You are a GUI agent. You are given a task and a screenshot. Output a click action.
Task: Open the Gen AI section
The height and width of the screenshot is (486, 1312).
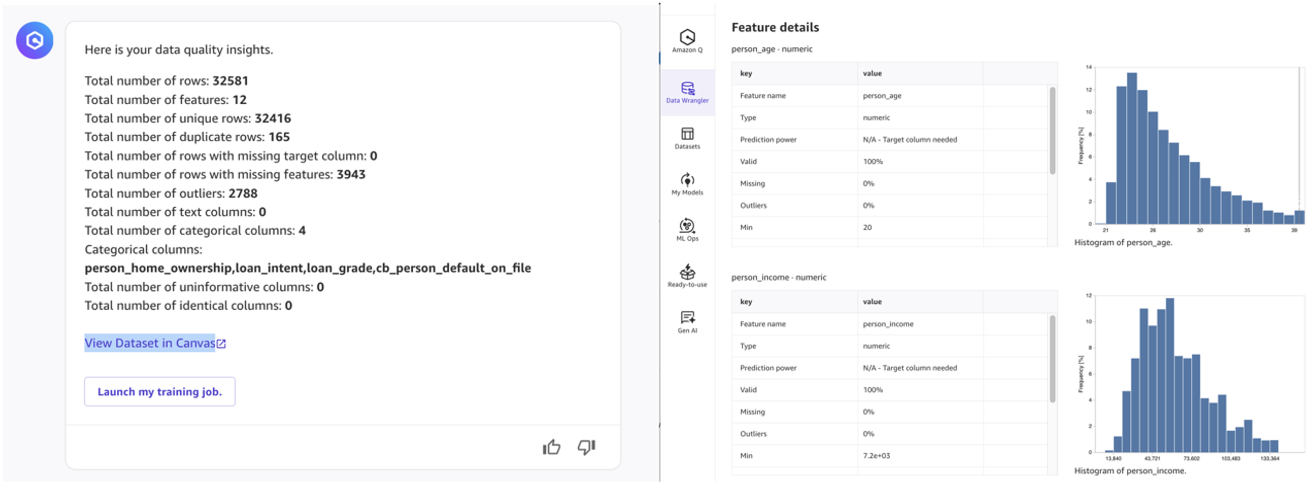point(687,322)
